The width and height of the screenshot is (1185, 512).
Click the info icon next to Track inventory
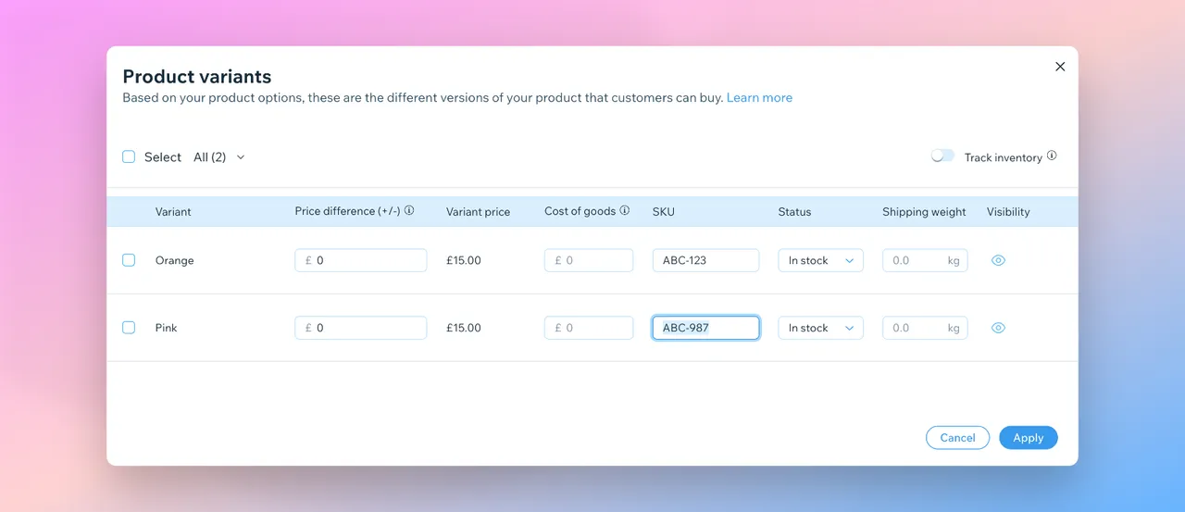click(x=1052, y=156)
